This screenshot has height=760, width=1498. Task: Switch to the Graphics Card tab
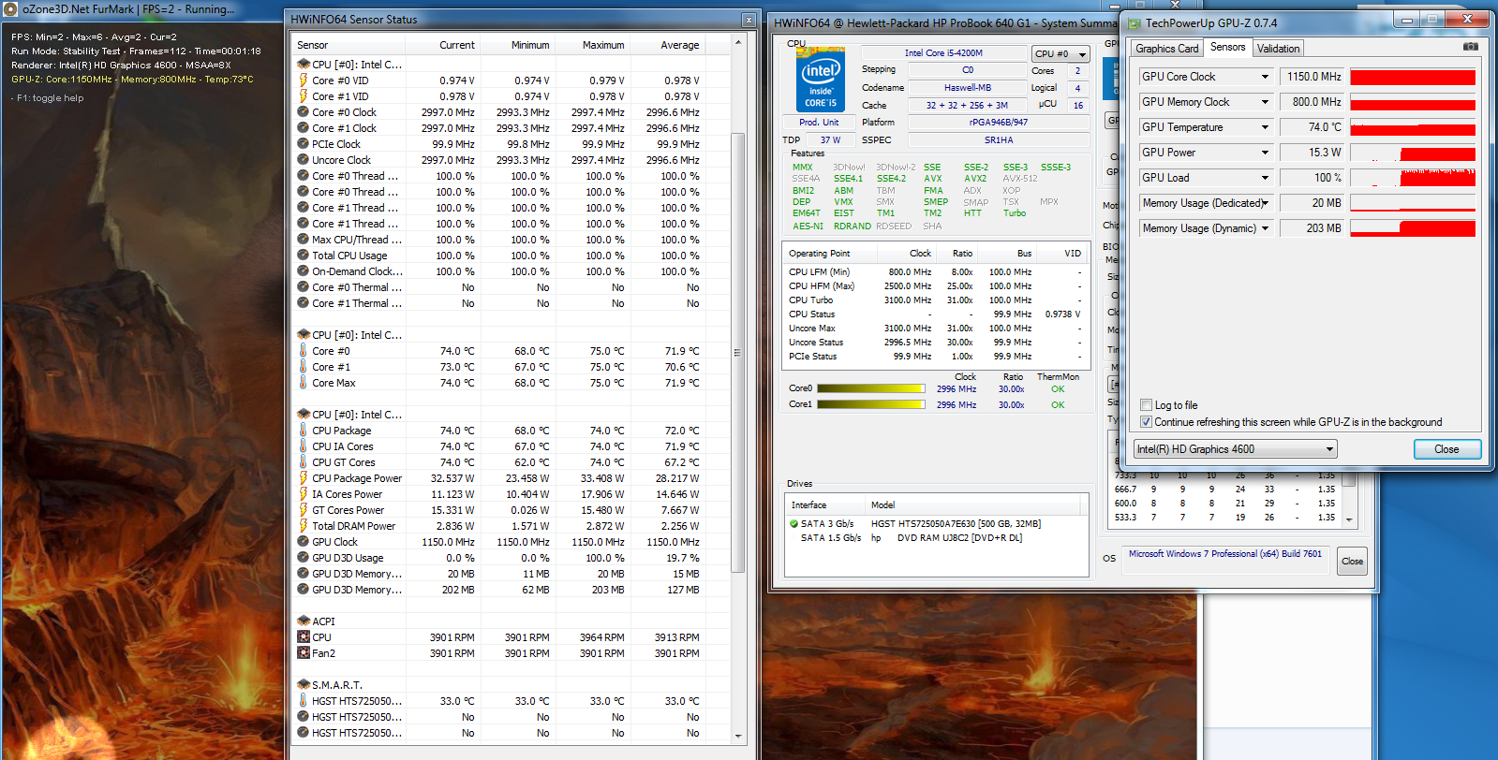[x=1166, y=49]
